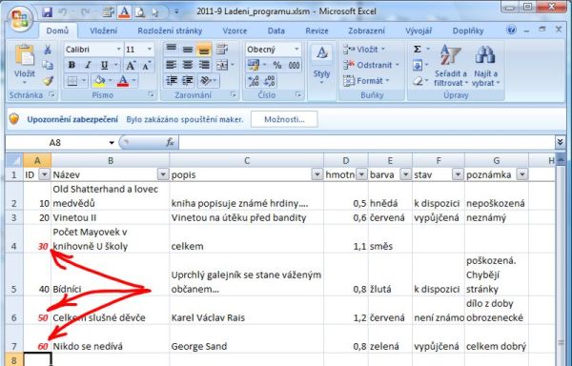Increase indent icon
The height and width of the screenshot is (366, 572).
188,81
